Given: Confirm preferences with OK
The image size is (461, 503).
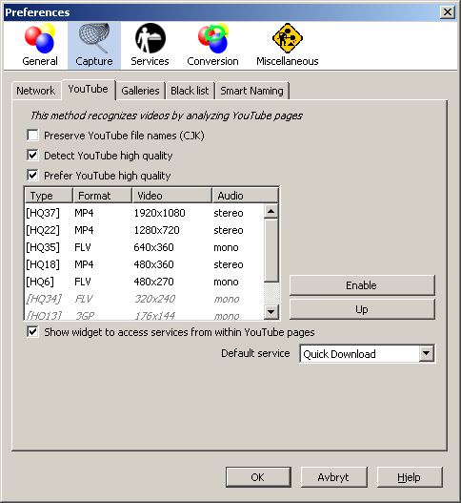Looking at the screenshot, I should pos(258,477).
